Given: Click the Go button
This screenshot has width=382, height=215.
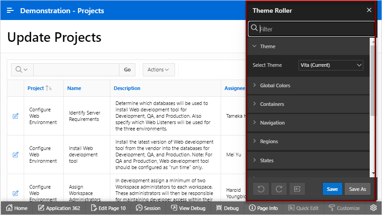Looking at the screenshot, I should click(x=127, y=70).
